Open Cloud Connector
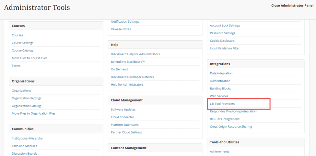 click(122, 117)
